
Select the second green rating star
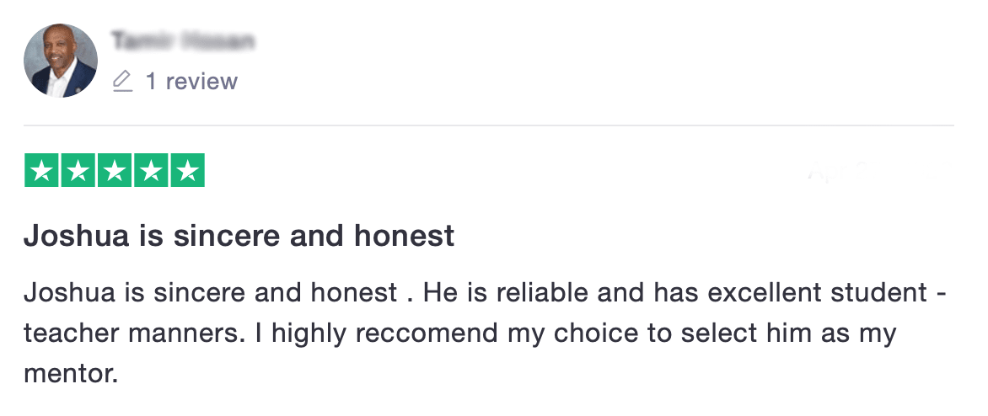tap(78, 170)
